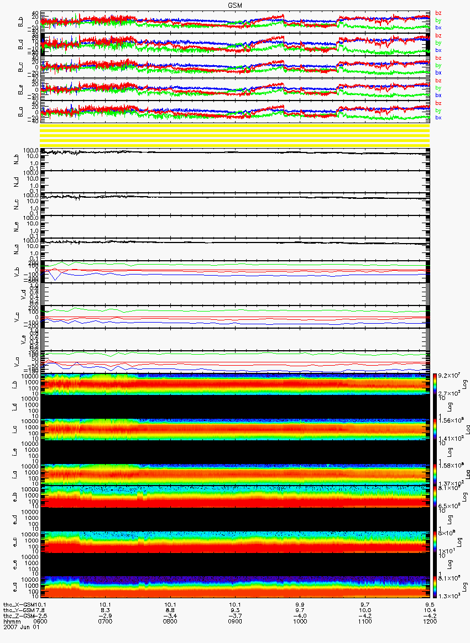The image size is (470, 643).
Task: Click the green by legend of B_b
Action: [x=438, y=20]
